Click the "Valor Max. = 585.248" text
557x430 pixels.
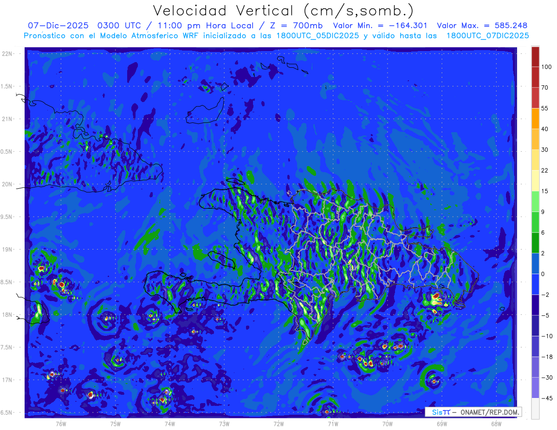(482, 26)
